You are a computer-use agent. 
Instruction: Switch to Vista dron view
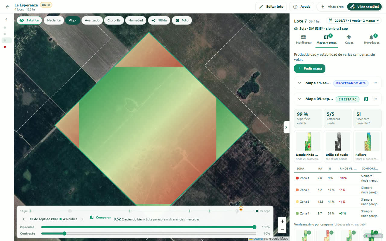coord(332,7)
